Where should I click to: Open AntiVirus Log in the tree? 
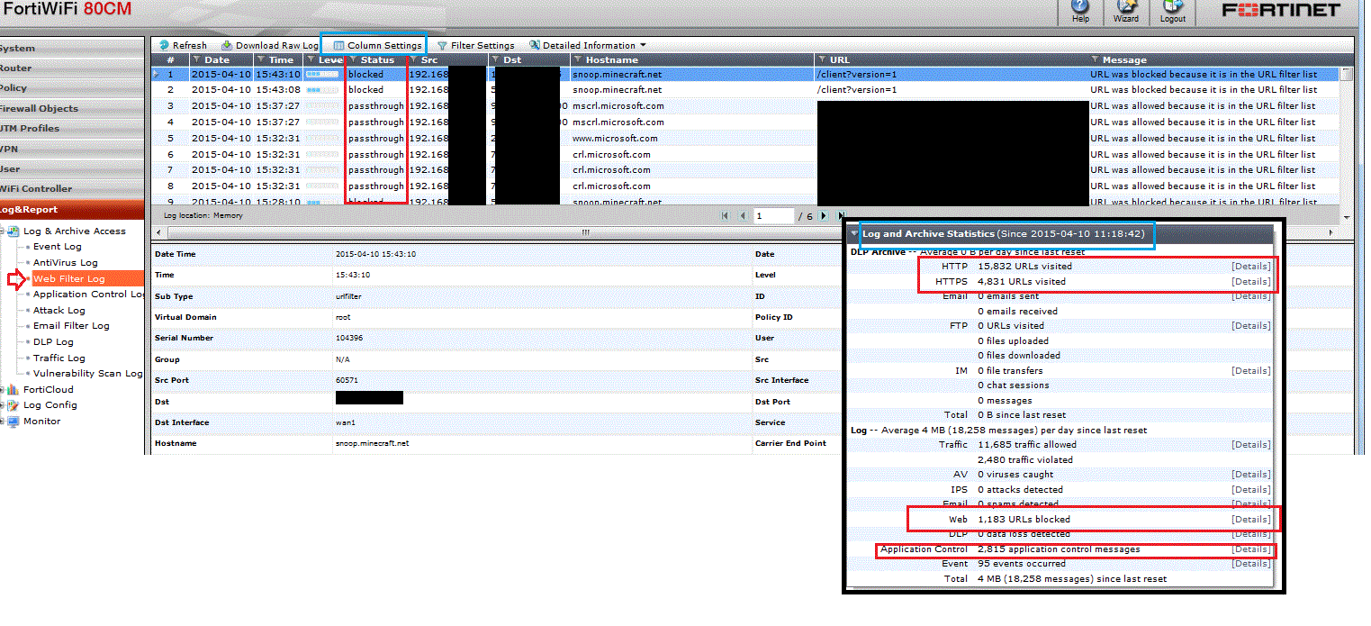tap(66, 262)
